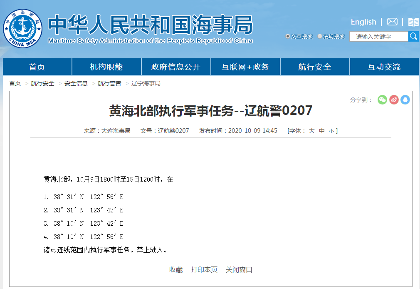This screenshot has width=420, height=289.
Task: Click coordinate line 1: 38°31′N 122°56′E
Action: [83, 197]
